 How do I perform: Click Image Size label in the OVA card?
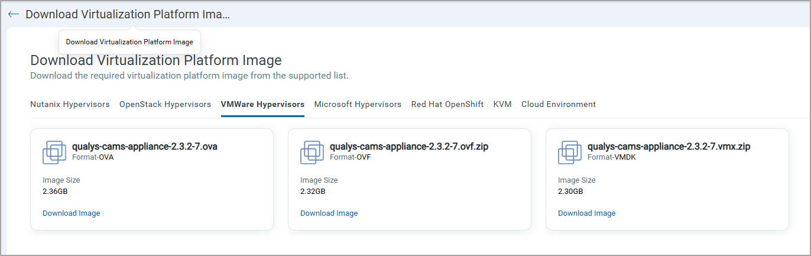click(x=61, y=180)
